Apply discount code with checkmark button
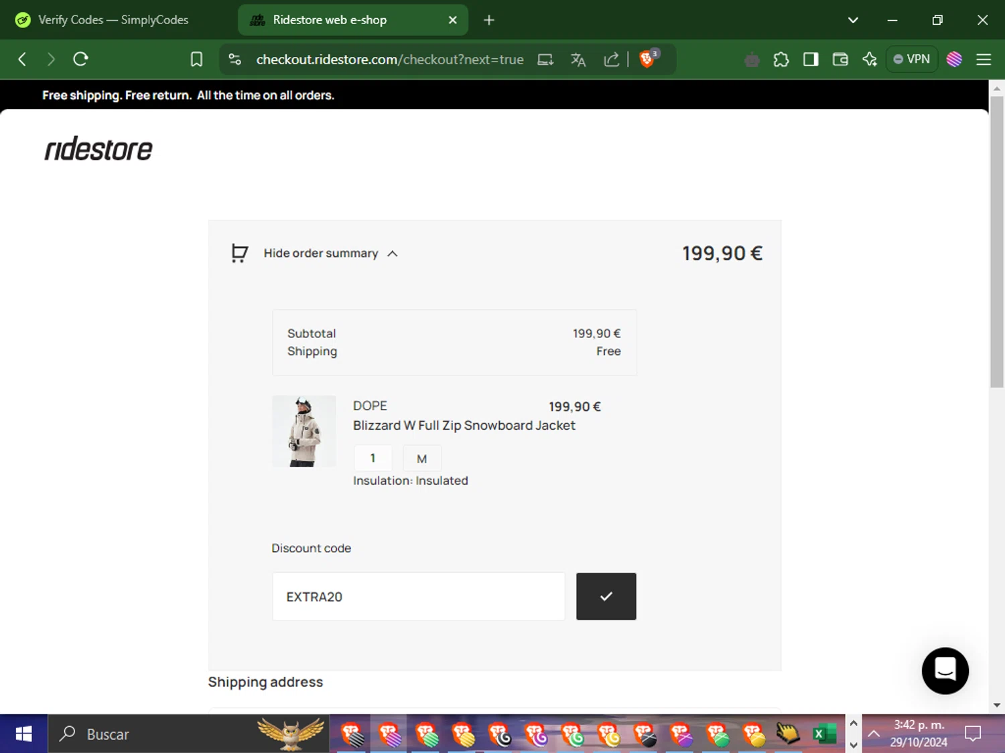1005x753 pixels. [606, 596]
